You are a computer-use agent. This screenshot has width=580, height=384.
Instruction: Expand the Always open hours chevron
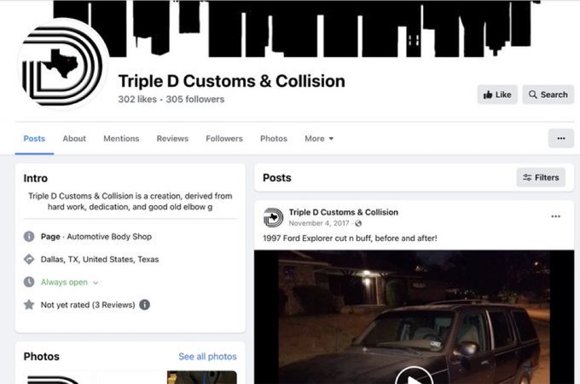click(96, 283)
